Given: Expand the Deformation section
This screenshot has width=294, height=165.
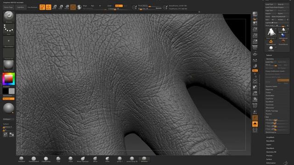Looking at the screenshot, I should 271,163.
